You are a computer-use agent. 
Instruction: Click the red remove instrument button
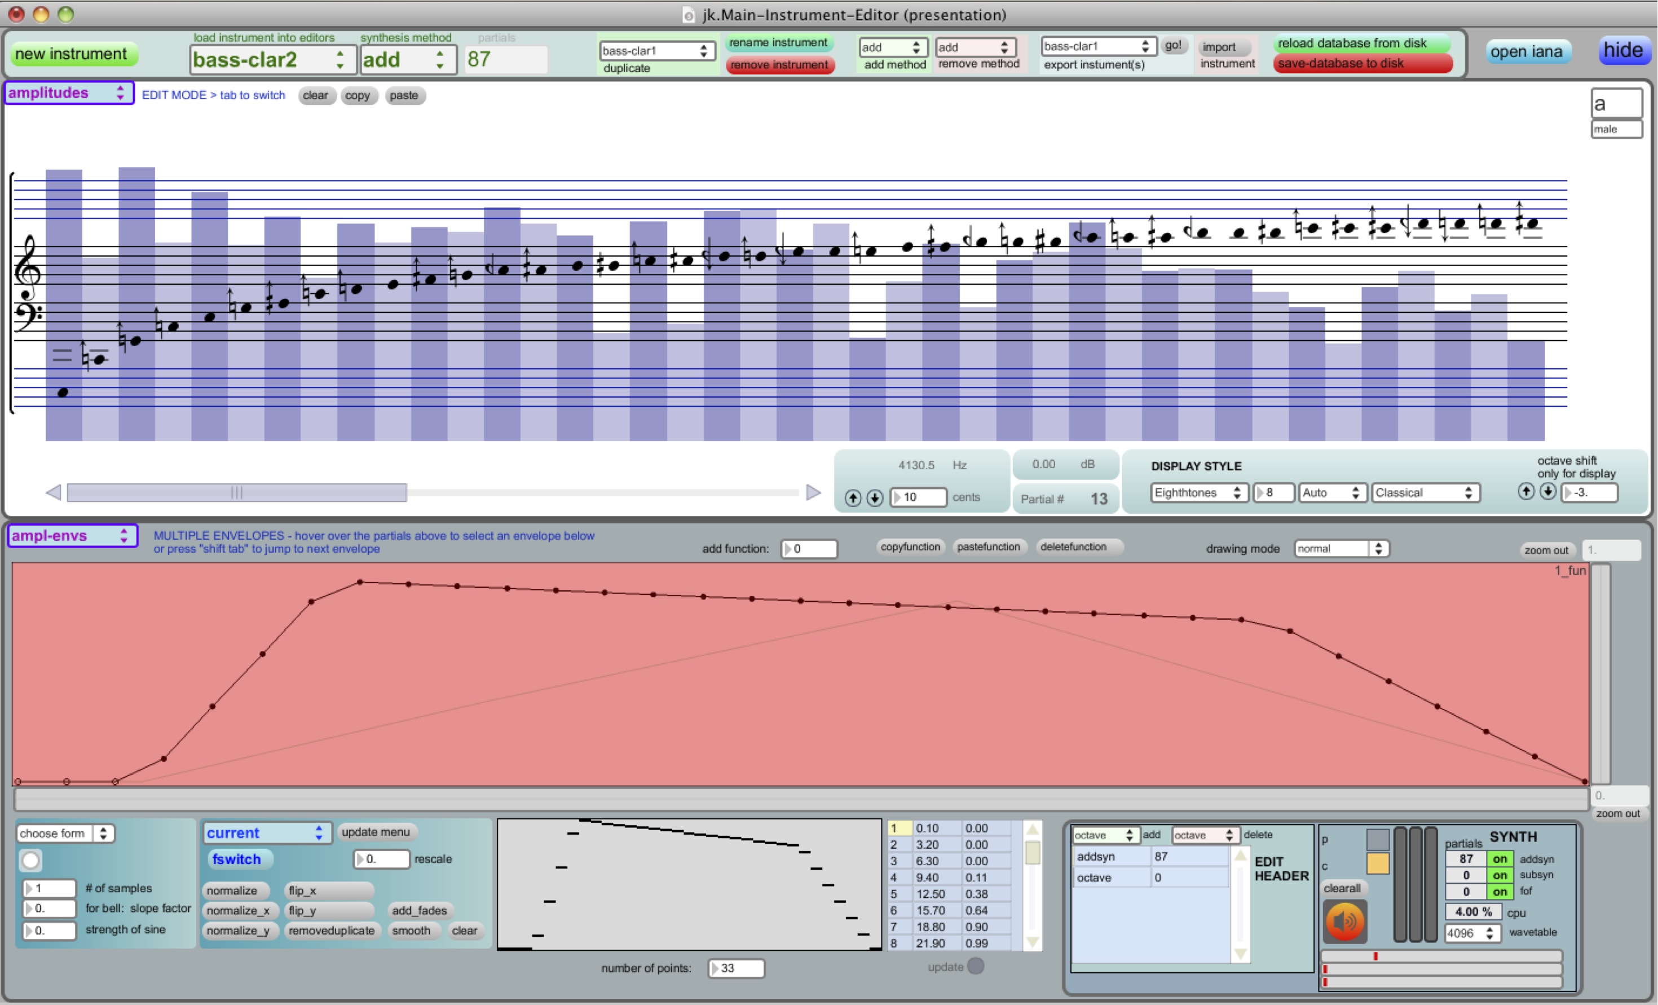pyautogui.click(x=780, y=65)
